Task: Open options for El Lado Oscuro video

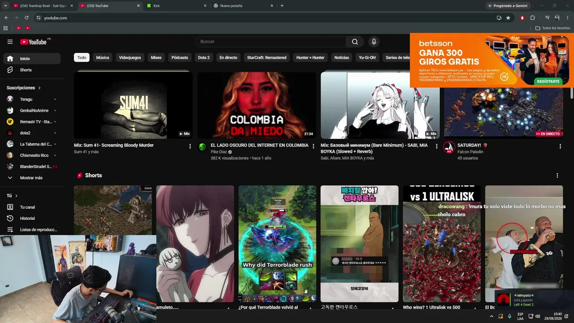Action: coord(313,146)
